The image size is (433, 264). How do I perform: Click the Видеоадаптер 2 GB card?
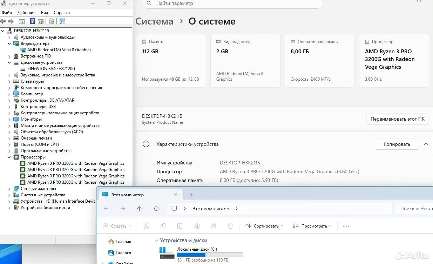(x=245, y=61)
